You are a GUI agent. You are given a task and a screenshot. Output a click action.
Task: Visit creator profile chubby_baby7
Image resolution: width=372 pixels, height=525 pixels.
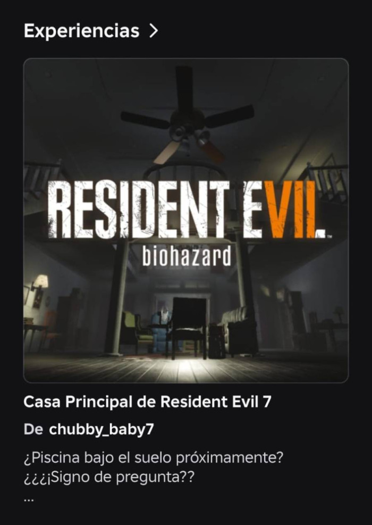[102, 430]
